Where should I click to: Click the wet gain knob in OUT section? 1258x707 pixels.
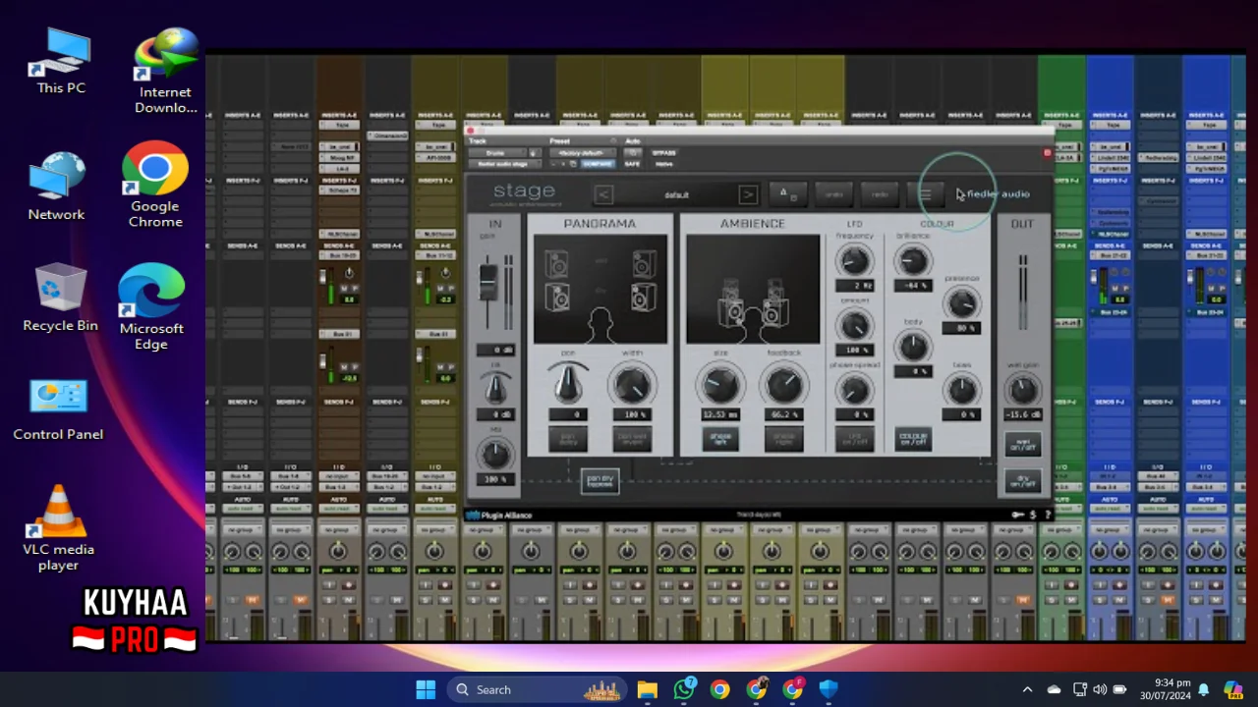pos(1023,390)
